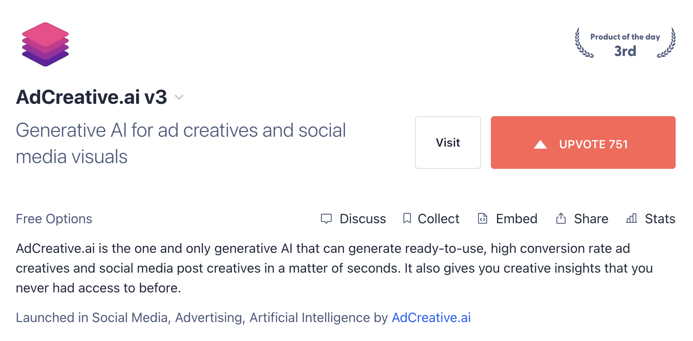Click the AdCreative.ai v3 product title

pyautogui.click(x=92, y=97)
